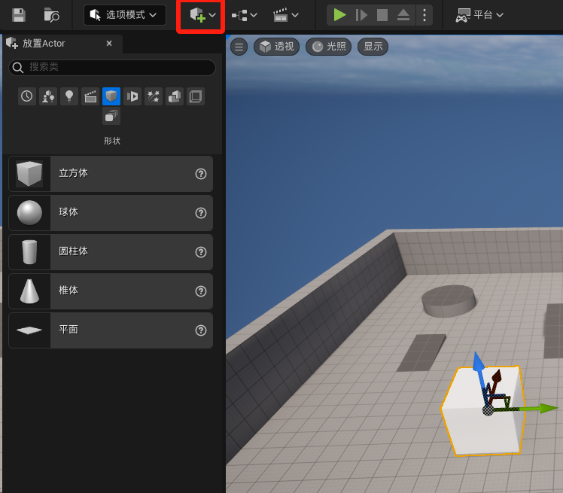Viewport: 563px width, 493px height.
Task: Open the viewport hamburger options menu
Action: coord(239,47)
